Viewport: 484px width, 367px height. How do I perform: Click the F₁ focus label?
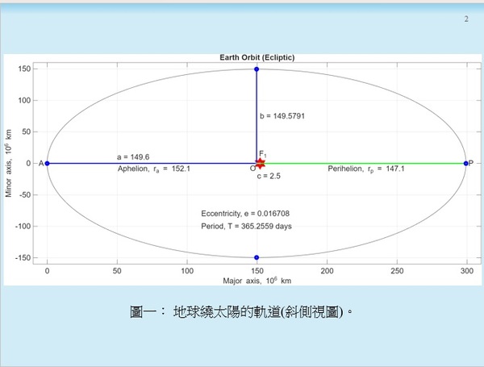pyautogui.click(x=262, y=153)
